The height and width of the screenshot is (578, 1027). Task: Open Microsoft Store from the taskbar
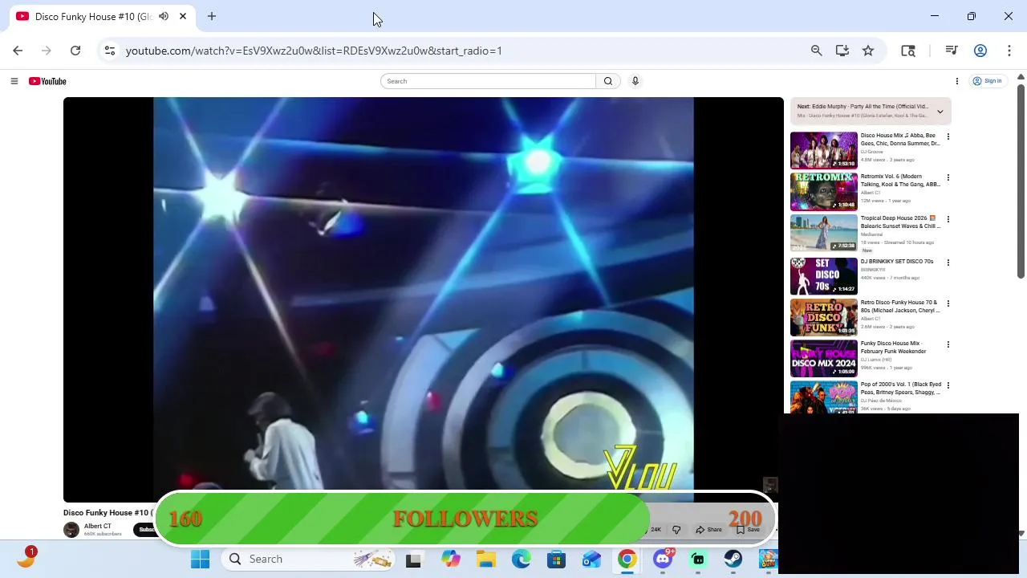pyautogui.click(x=556, y=560)
